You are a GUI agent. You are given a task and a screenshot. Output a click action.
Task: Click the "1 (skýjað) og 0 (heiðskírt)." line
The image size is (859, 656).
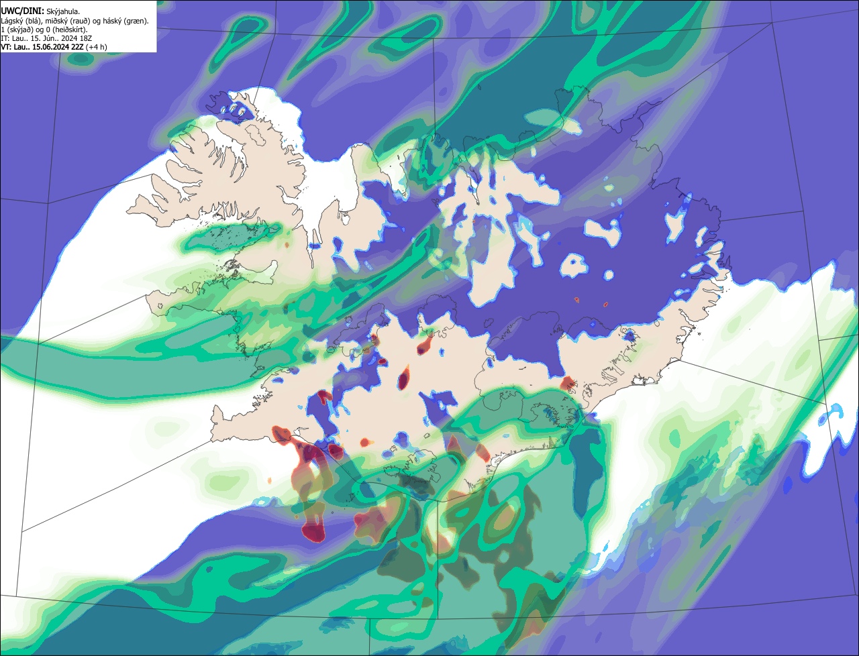pyautogui.click(x=44, y=30)
